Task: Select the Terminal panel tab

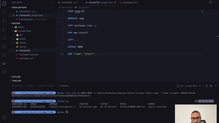Action: click(64, 86)
